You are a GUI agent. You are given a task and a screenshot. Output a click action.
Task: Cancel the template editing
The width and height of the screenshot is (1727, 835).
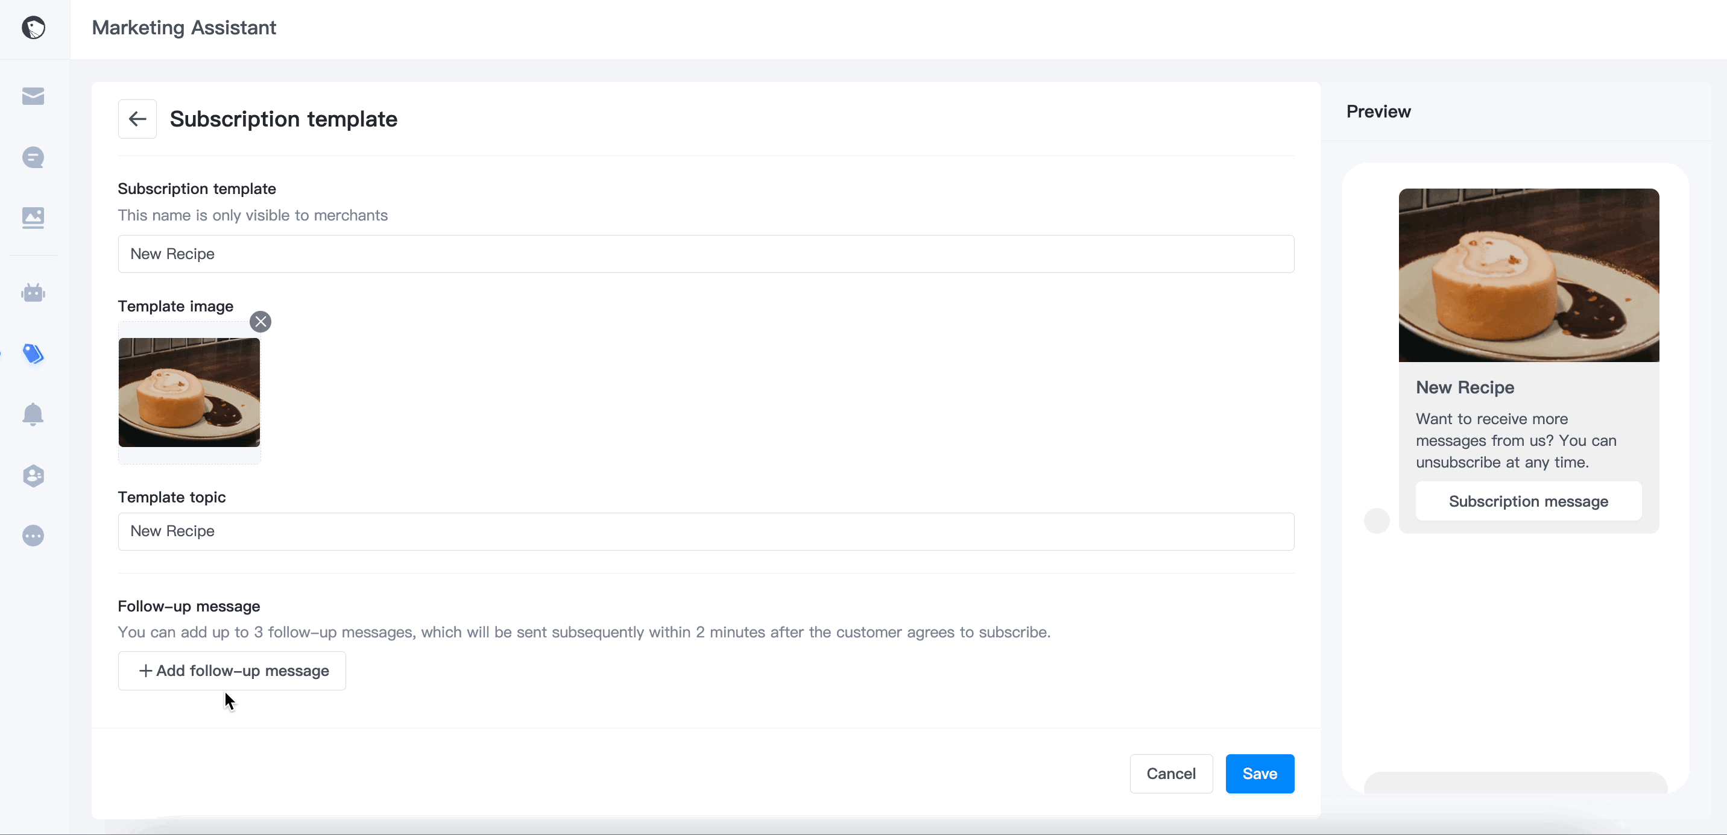[1170, 774]
